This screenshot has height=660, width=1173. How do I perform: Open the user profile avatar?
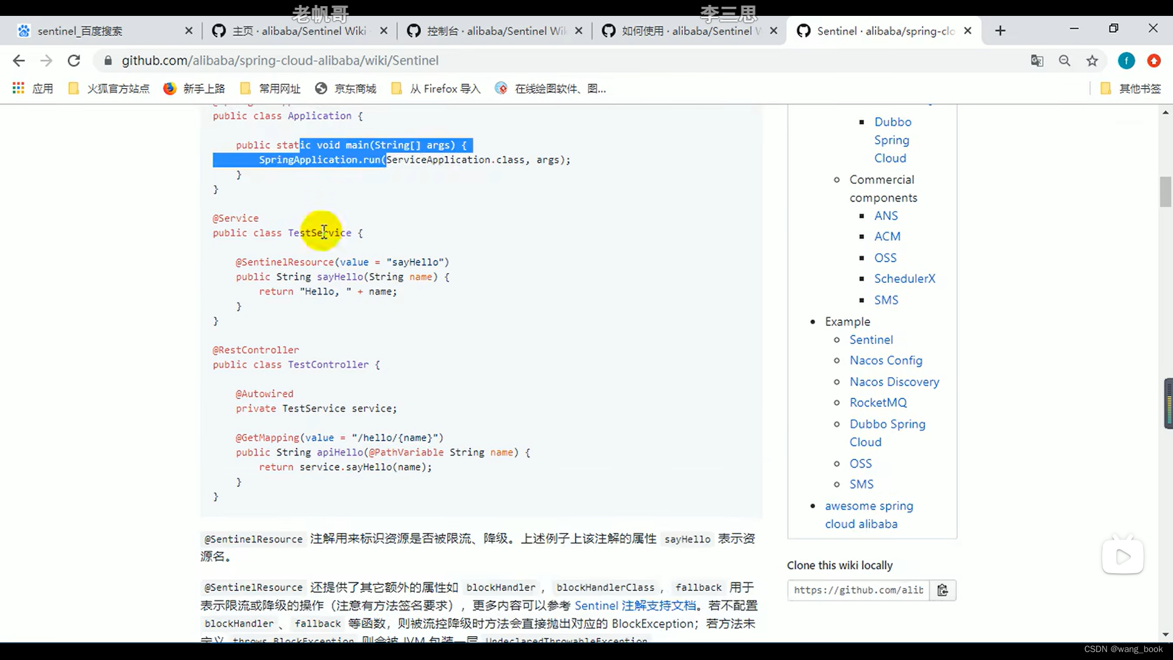point(1127,61)
